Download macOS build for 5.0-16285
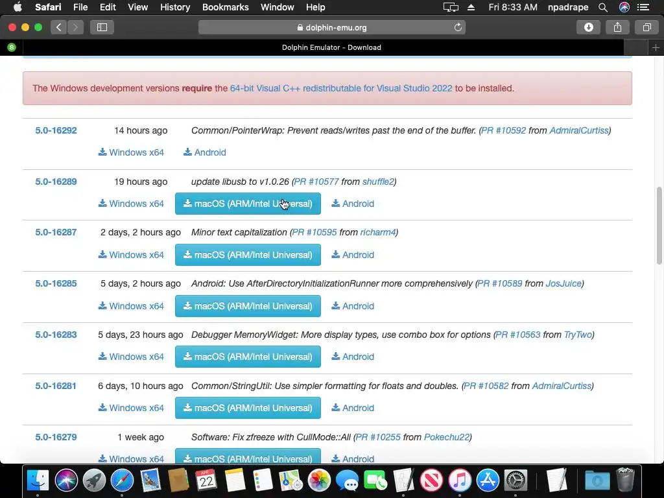The width and height of the screenshot is (664, 498). click(x=248, y=306)
